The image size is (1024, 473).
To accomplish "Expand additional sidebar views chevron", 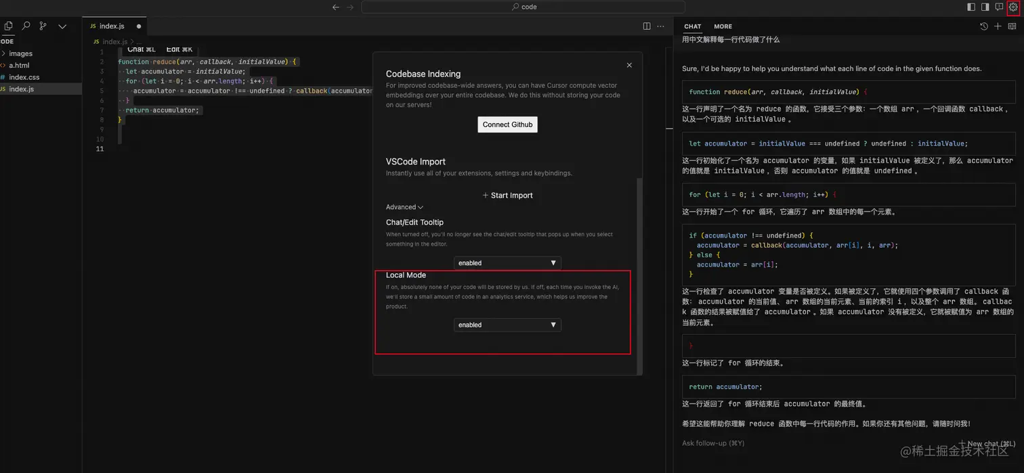I will (62, 26).
